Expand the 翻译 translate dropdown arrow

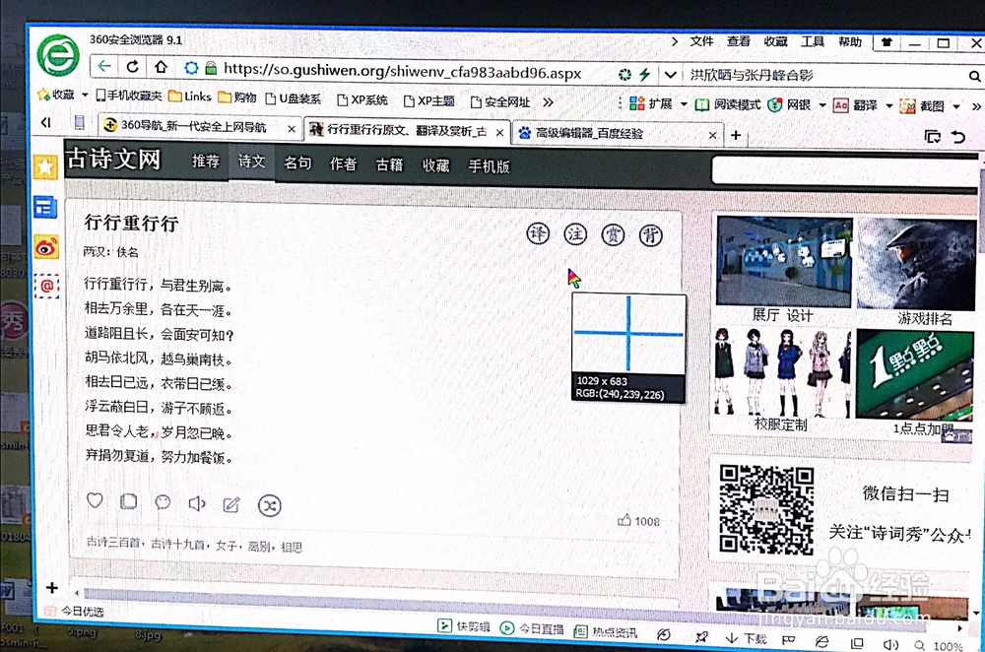click(x=891, y=104)
